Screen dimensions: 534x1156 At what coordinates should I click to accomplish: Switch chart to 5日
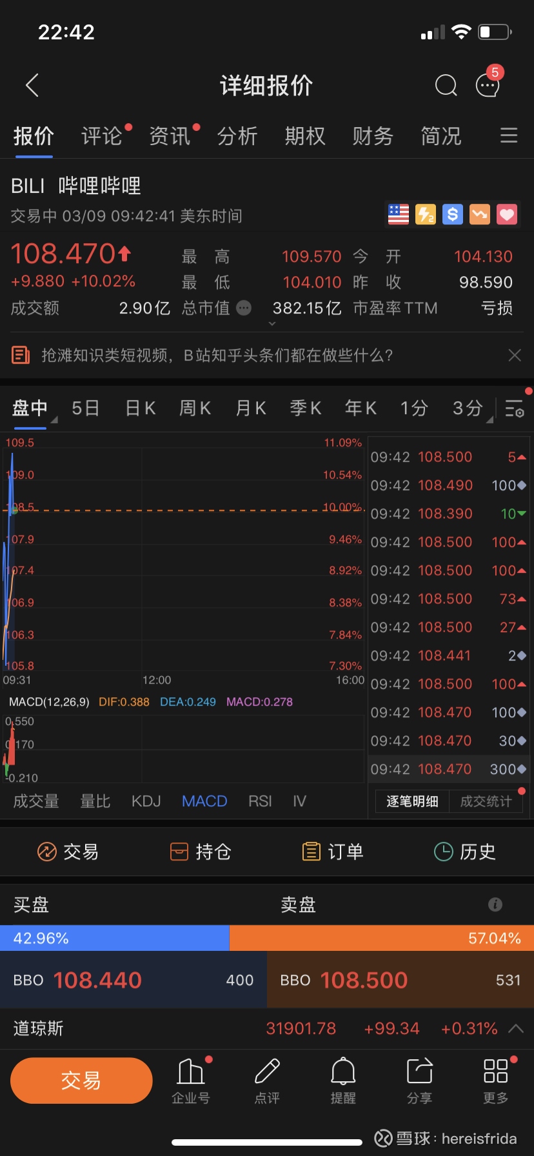(x=86, y=408)
